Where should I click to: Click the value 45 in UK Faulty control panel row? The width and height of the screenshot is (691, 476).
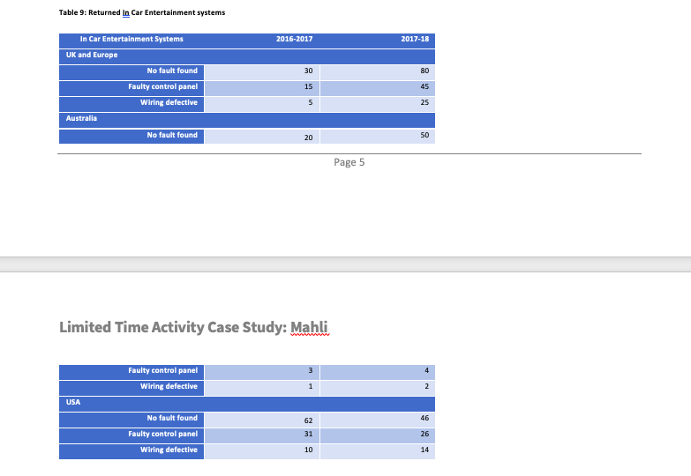424,86
